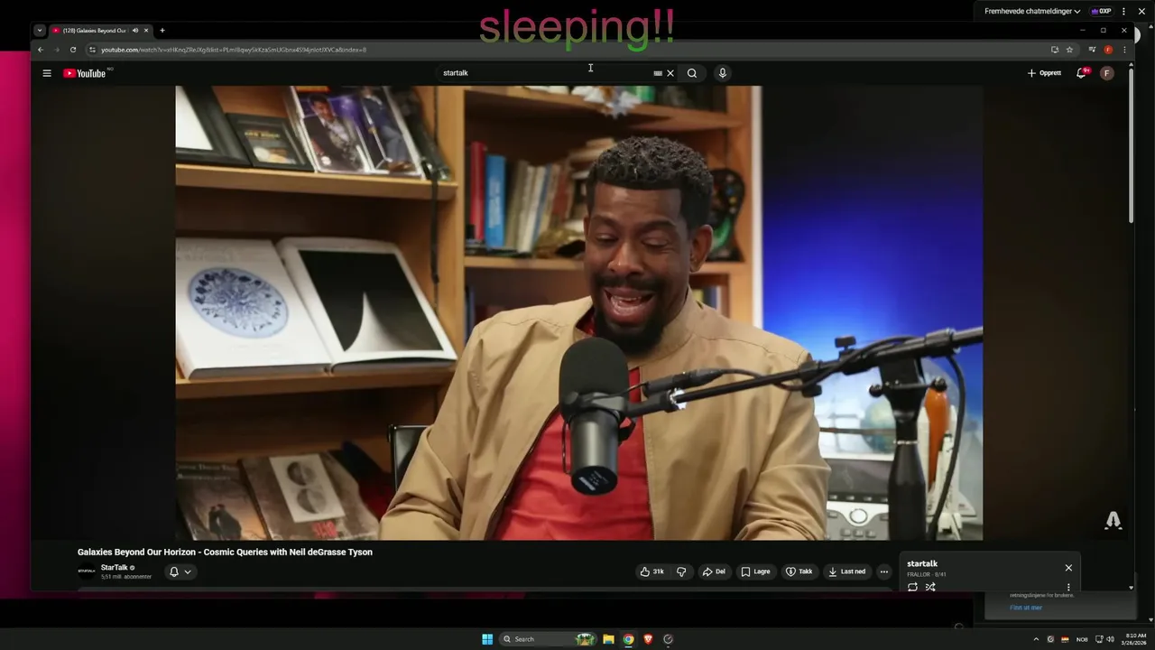Open chat header three-dot menu

[x=1123, y=12]
